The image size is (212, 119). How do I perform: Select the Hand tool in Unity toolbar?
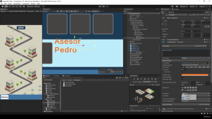pos(3,6)
